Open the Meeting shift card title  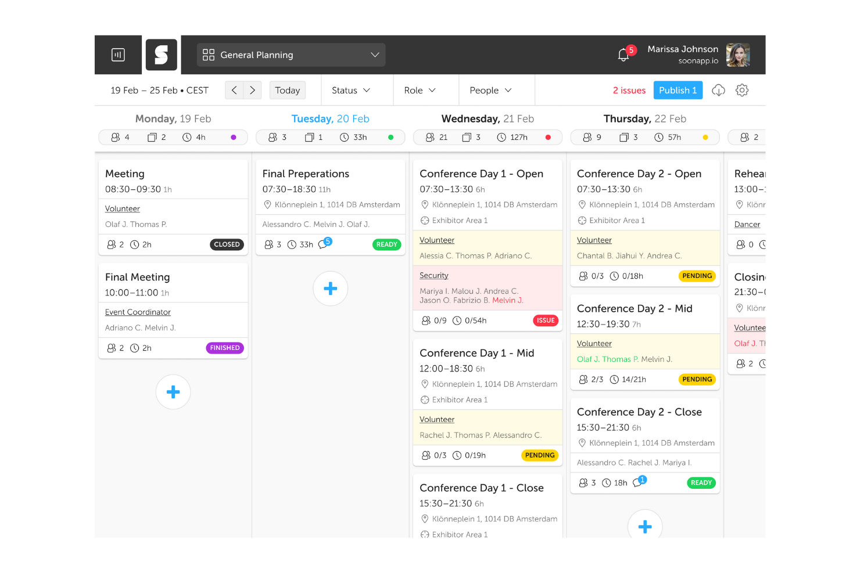click(x=125, y=174)
